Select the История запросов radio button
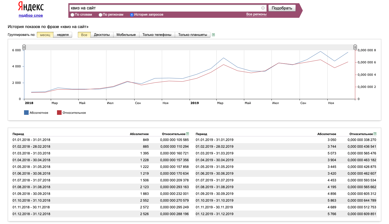Viewport: 389px width, 224px height. tap(132, 15)
